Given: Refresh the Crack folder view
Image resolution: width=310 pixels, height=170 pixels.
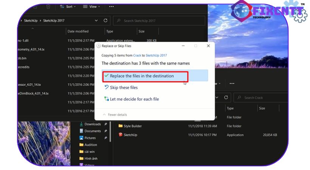Looking at the screenshot, I should [x=226, y=97].
